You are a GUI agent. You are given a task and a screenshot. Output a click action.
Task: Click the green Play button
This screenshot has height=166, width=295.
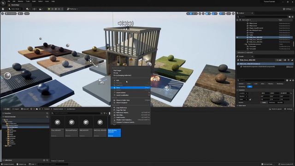click(x=49, y=9)
